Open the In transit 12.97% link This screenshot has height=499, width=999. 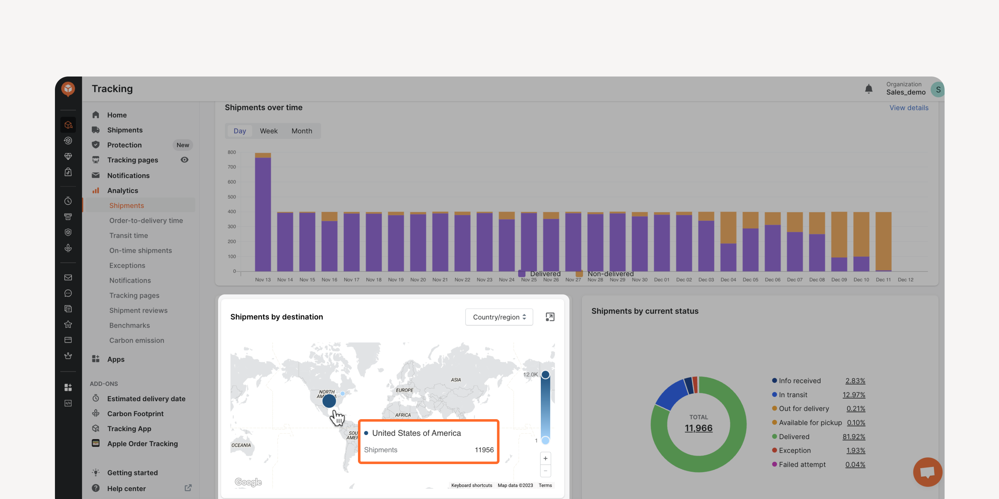(853, 395)
